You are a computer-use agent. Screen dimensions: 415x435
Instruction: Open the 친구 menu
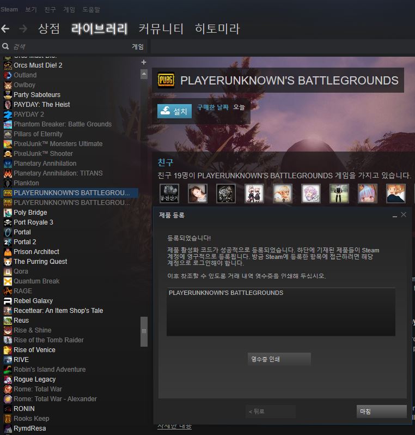tap(50, 9)
